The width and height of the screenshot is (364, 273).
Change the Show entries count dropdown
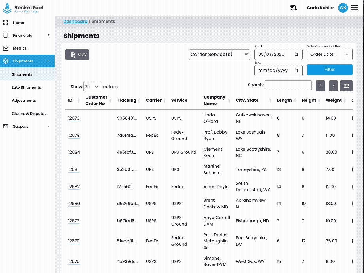coord(93,87)
